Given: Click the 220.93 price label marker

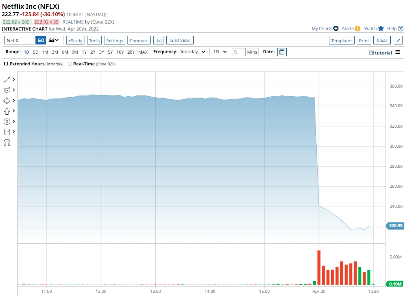Looking at the screenshot, I should [395, 225].
